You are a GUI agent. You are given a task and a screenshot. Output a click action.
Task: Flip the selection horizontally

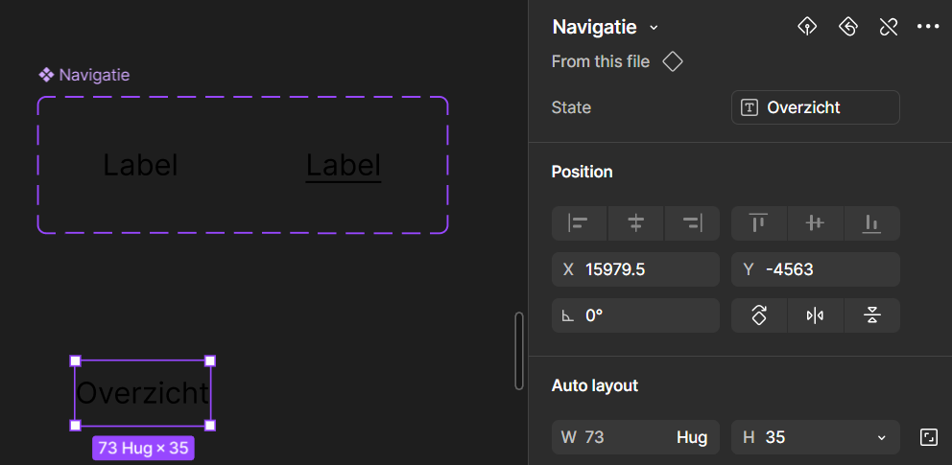point(816,315)
